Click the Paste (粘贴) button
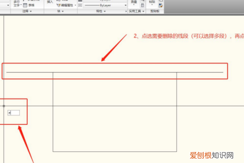This screenshot has height=163, width=244. pyautogui.click(x=152, y=3)
